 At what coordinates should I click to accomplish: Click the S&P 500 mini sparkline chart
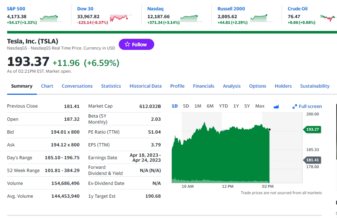[x=51, y=19]
